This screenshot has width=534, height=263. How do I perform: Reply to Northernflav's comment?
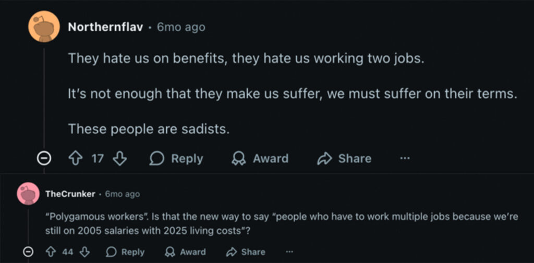point(176,158)
